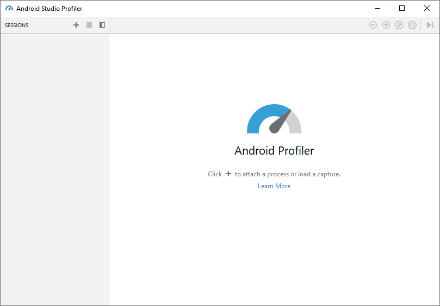
Task: Click the zoom-to-selection icon
Action: (412, 25)
